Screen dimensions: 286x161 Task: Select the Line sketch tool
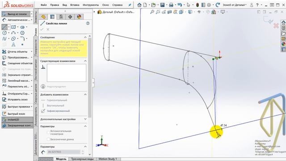point(4,27)
